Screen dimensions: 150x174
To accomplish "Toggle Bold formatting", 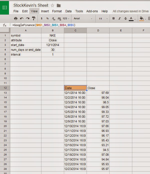I will 114,19.
